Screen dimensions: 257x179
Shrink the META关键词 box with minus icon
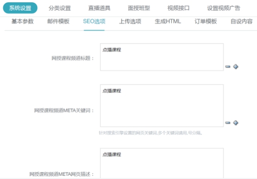[x=228, y=123]
